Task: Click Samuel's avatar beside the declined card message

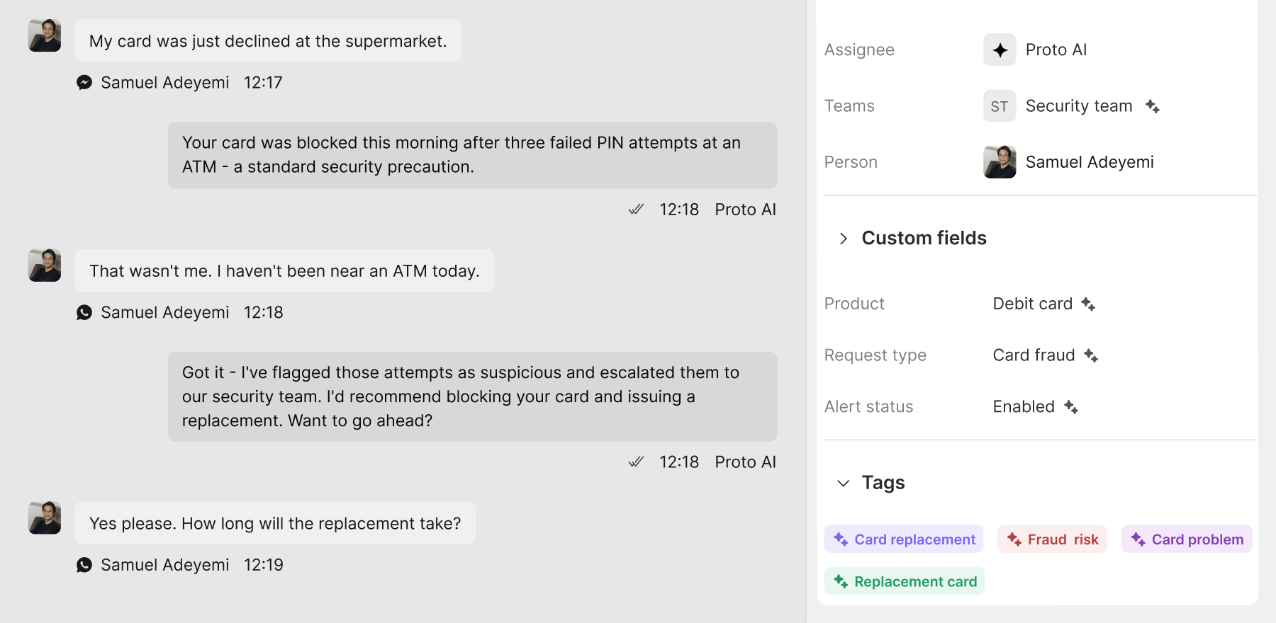Action: click(x=45, y=35)
